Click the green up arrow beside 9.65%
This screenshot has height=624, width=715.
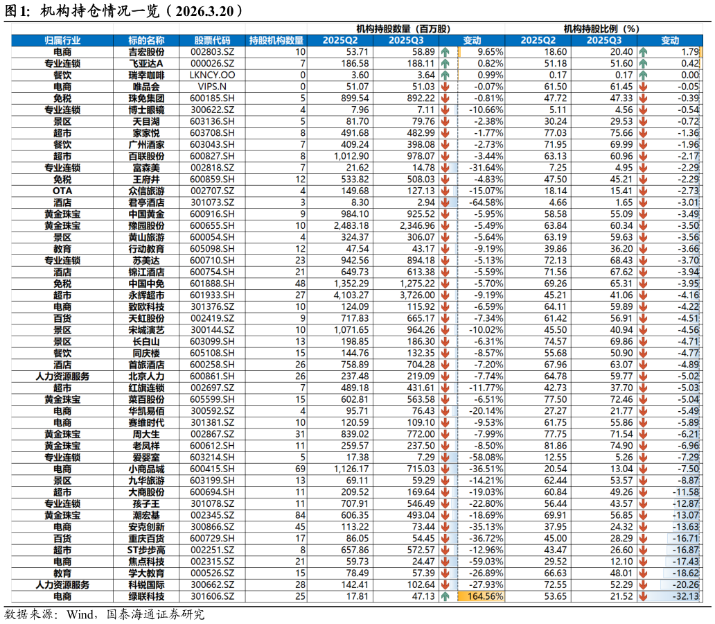[445, 52]
